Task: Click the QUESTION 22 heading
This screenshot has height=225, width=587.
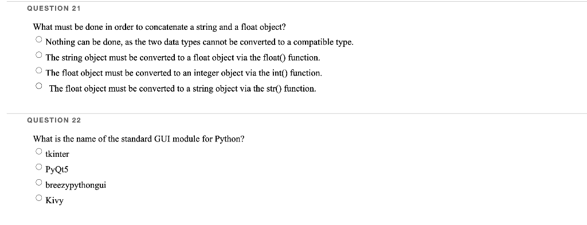Action: click(x=54, y=120)
